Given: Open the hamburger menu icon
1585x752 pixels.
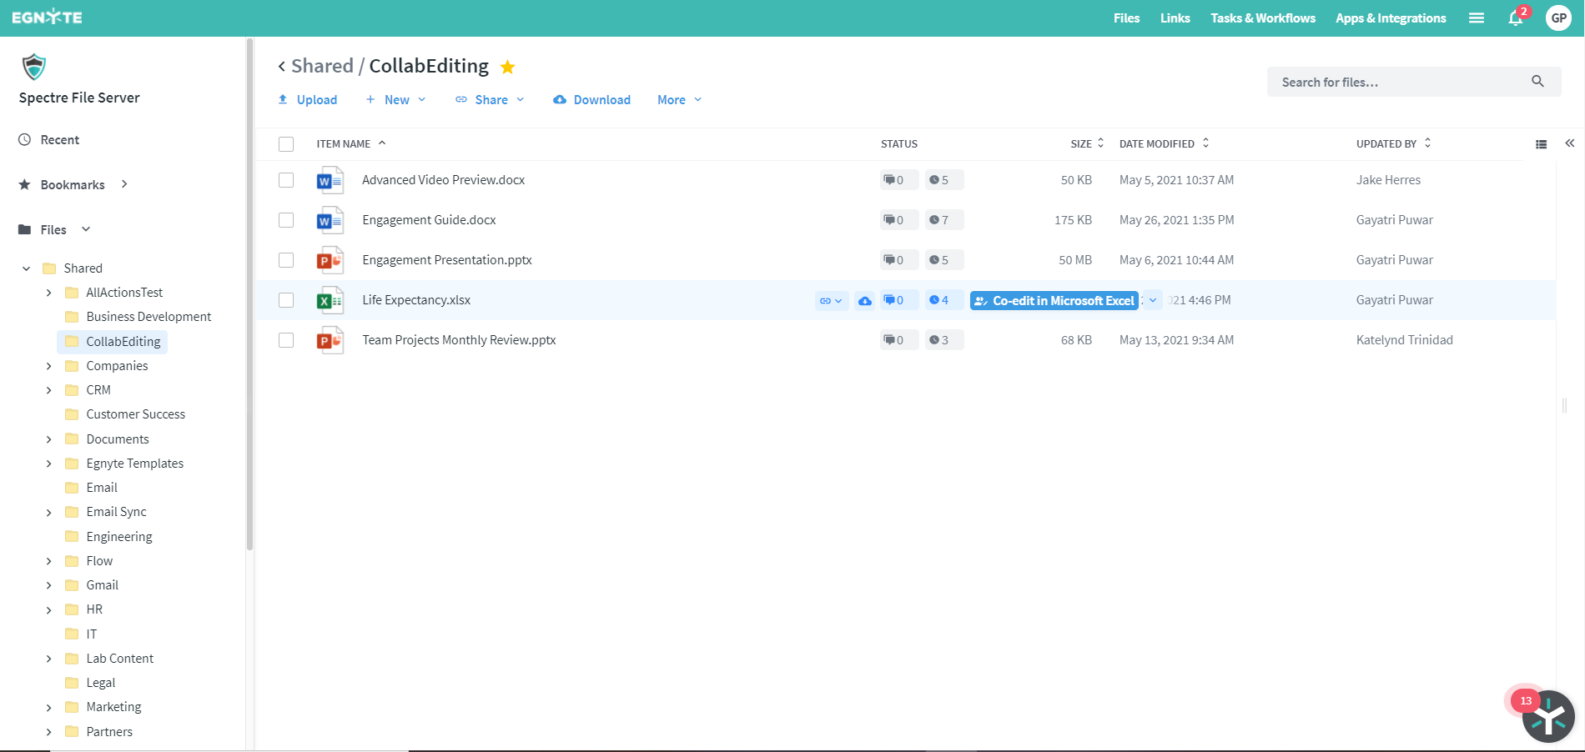Looking at the screenshot, I should [x=1476, y=18].
